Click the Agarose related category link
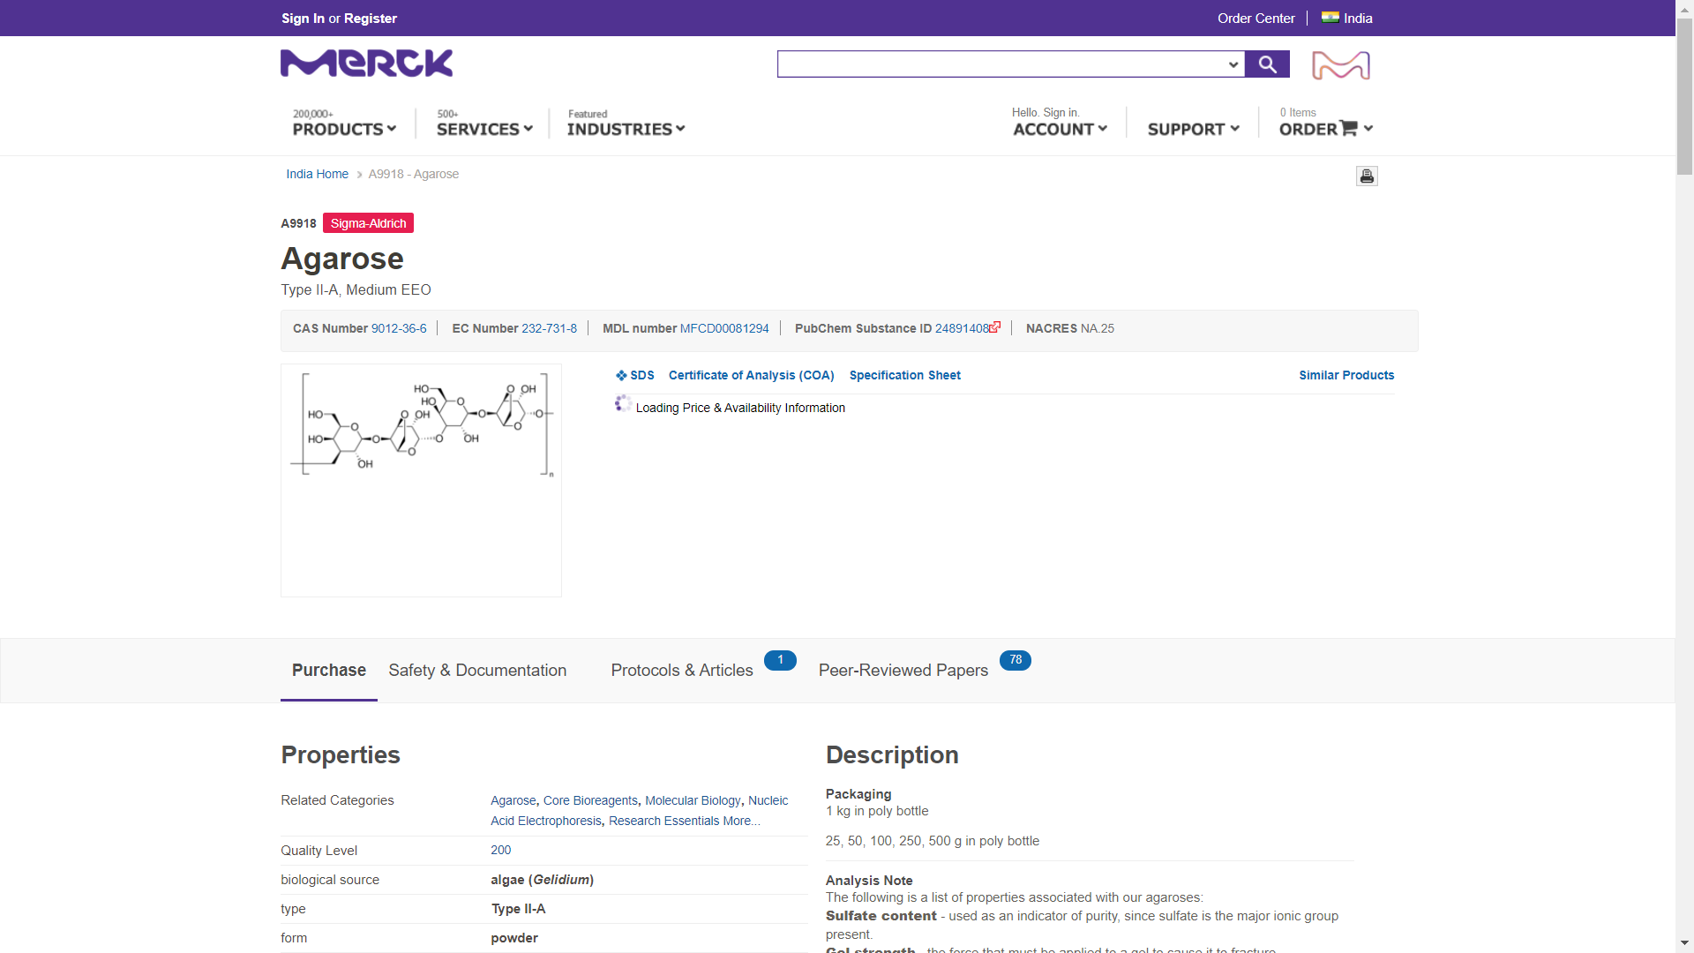1694x953 pixels. [513, 800]
